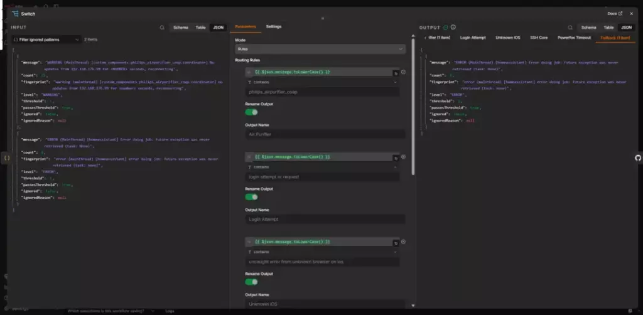
Task: Click second rule expression field
Action: [x=322, y=157]
